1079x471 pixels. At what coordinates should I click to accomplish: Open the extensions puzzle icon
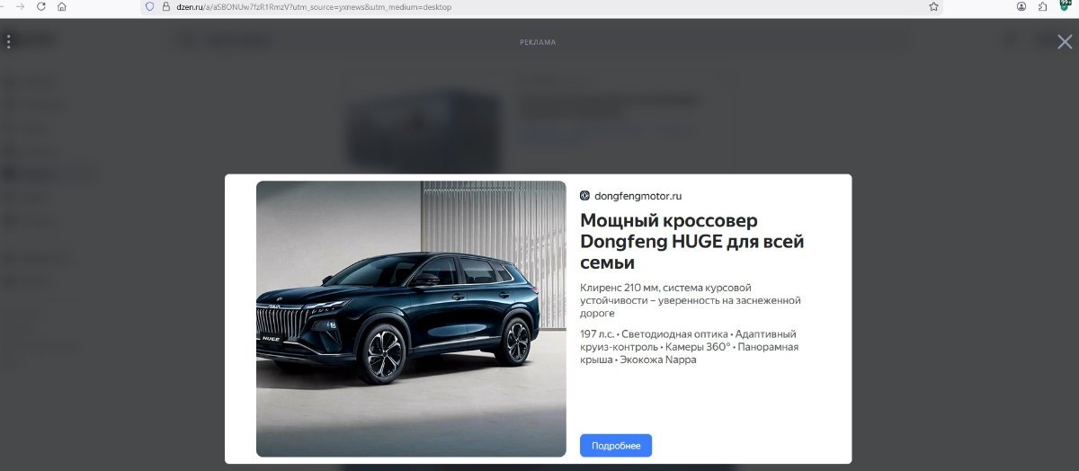coord(1043,6)
